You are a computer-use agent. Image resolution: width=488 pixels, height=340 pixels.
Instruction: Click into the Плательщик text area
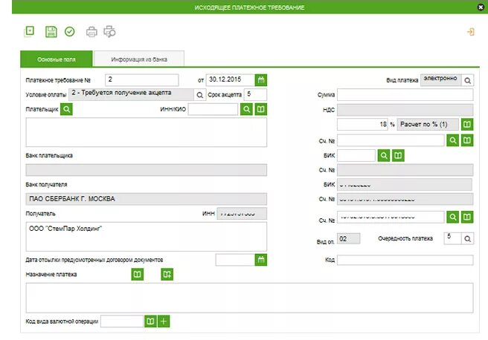tap(147, 132)
